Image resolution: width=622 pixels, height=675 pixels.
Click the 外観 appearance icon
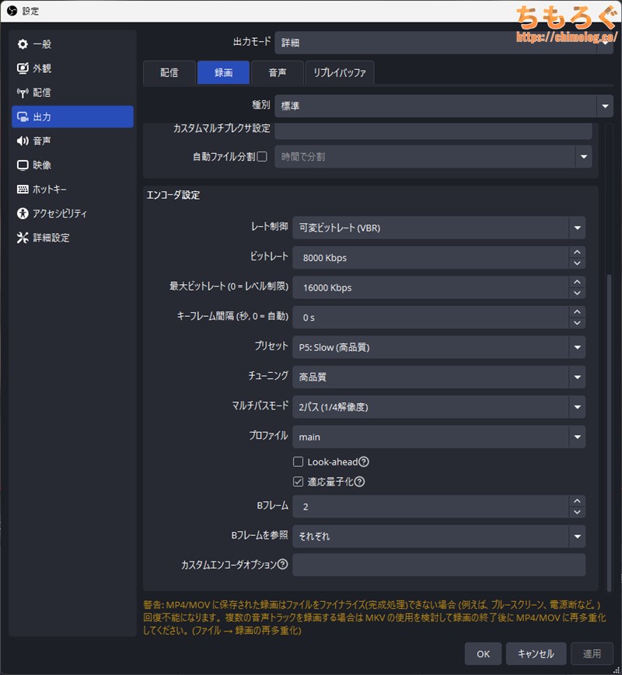click(23, 68)
